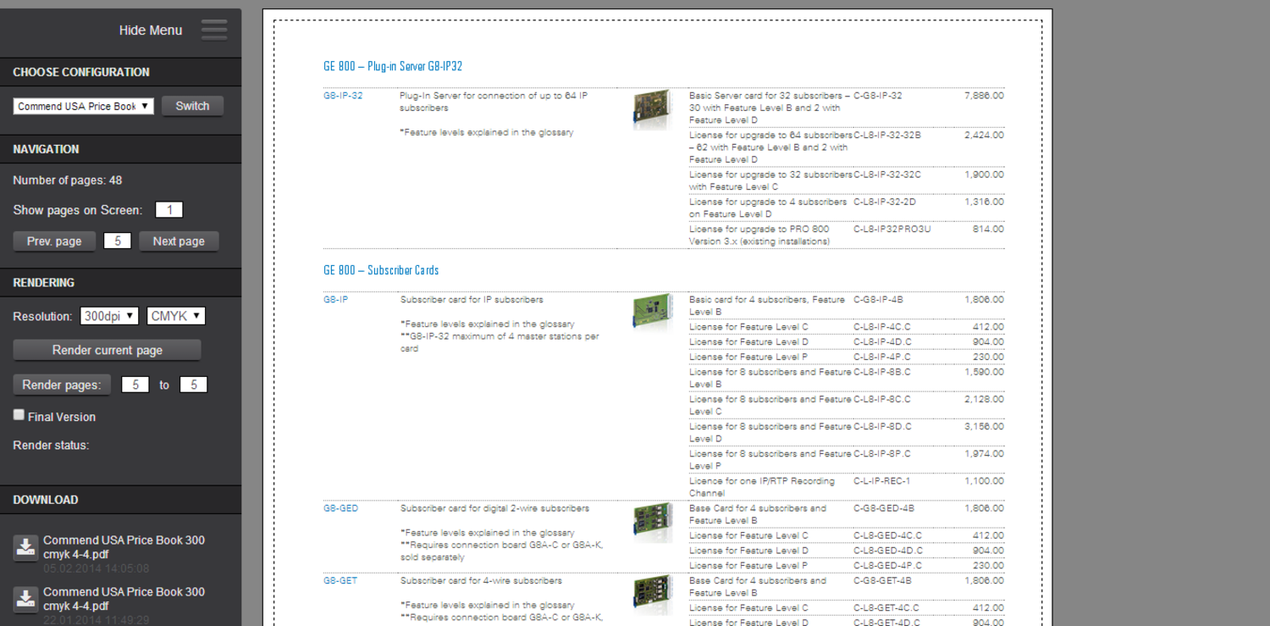Screen dimensions: 1270x626
Task: Download PDF icon dated 22.01.2014
Action: (25, 599)
